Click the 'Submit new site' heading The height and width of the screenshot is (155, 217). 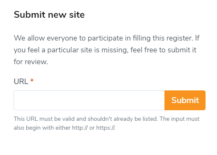click(49, 15)
